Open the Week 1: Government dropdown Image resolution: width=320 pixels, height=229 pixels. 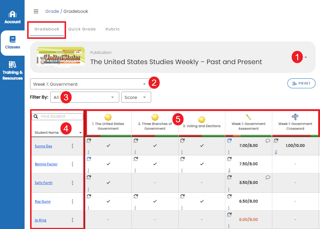point(90,84)
